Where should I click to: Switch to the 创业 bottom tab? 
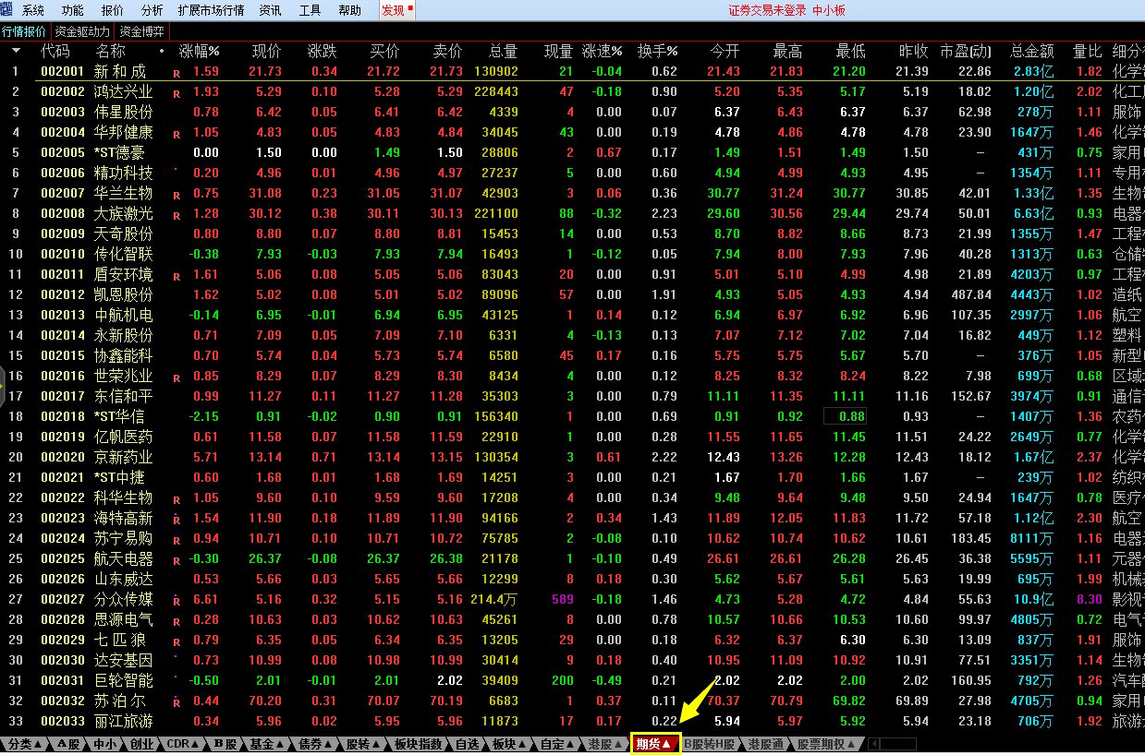click(x=141, y=744)
